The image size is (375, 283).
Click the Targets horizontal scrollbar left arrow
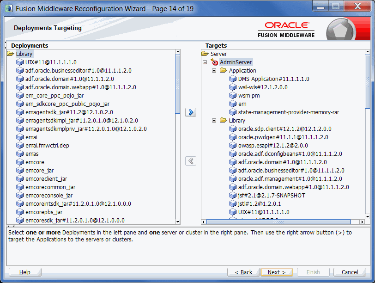pyautogui.click(x=204, y=222)
